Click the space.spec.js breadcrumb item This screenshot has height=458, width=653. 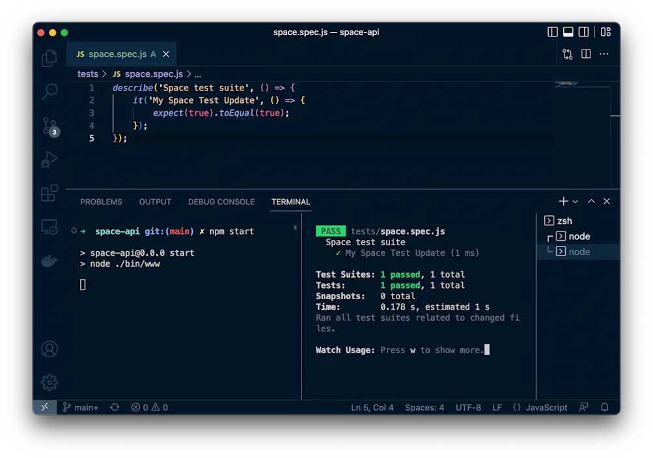point(148,74)
